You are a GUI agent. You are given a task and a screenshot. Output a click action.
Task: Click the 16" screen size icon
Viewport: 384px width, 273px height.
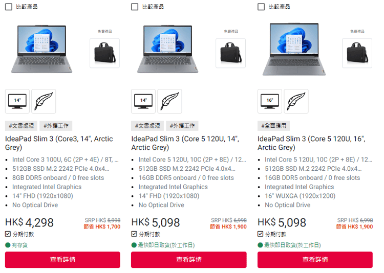pos(270,101)
